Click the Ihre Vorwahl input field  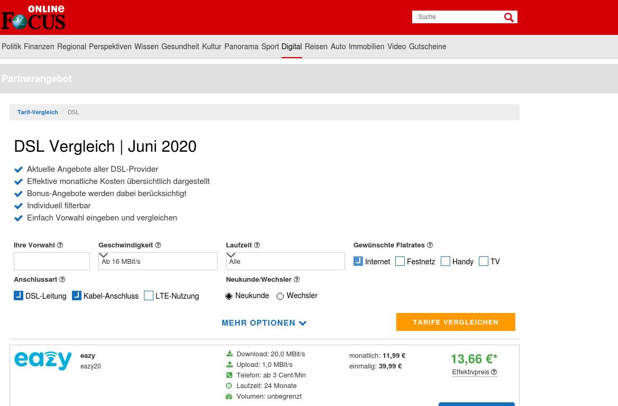point(52,261)
